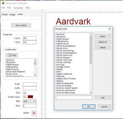Image resolution: width=123 pixels, height=119 pixels.
Task: Click the red X Delete label icon
Action: tap(34, 113)
